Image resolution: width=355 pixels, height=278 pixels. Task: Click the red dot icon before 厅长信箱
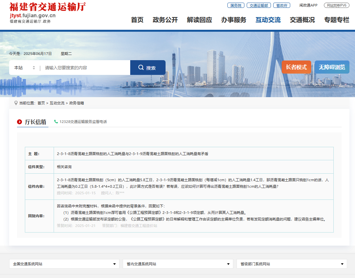20,122
